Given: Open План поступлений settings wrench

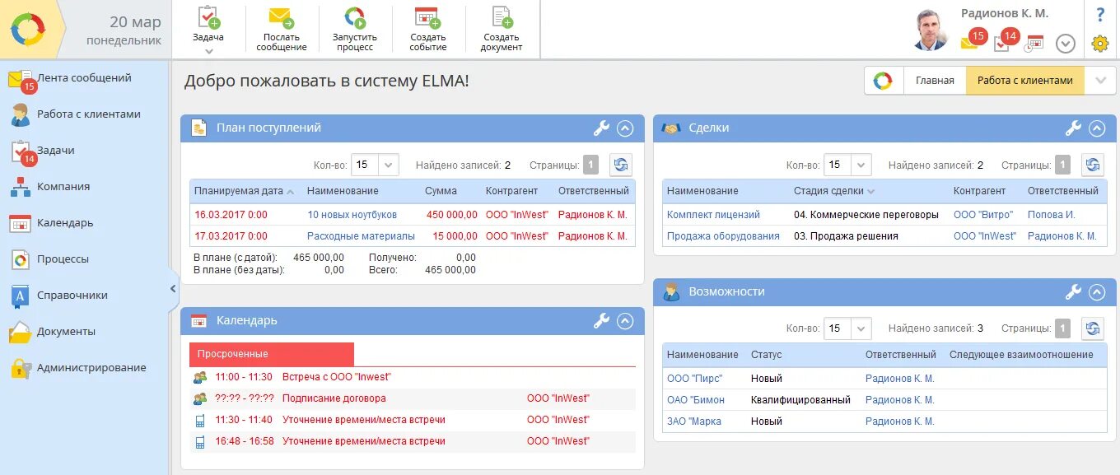Looking at the screenshot, I should [601, 128].
